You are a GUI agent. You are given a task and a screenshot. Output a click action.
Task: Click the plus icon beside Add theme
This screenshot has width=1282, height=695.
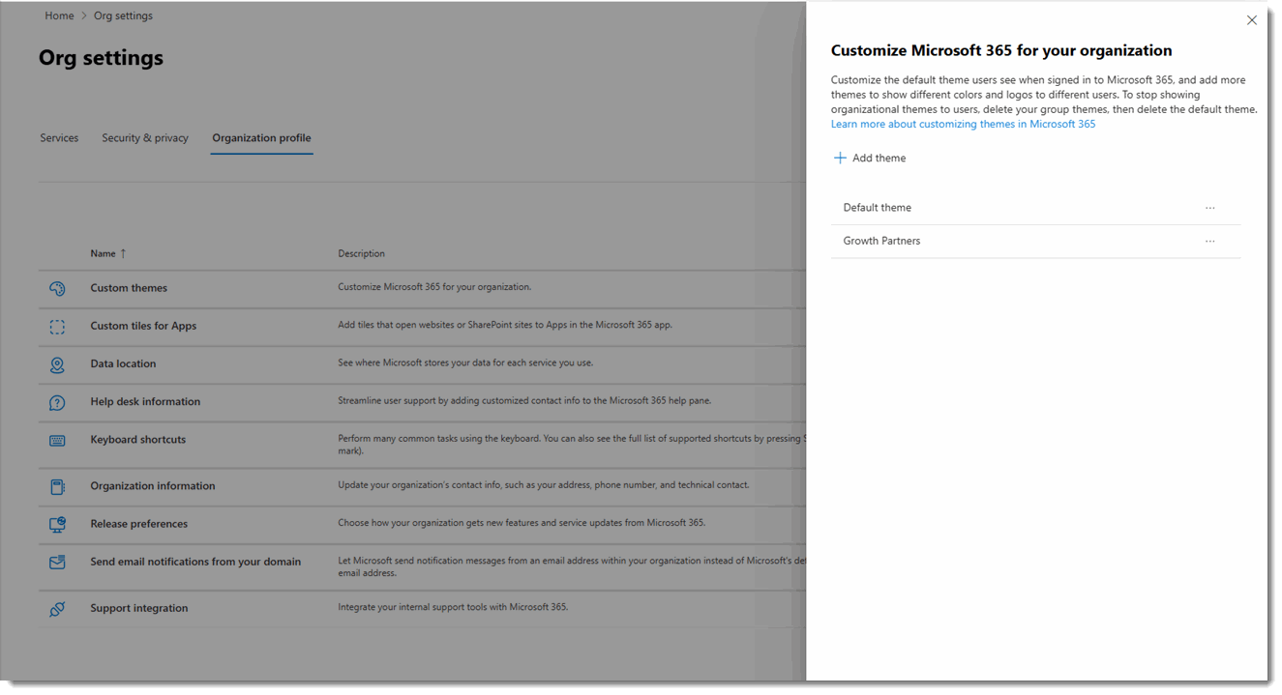click(840, 158)
